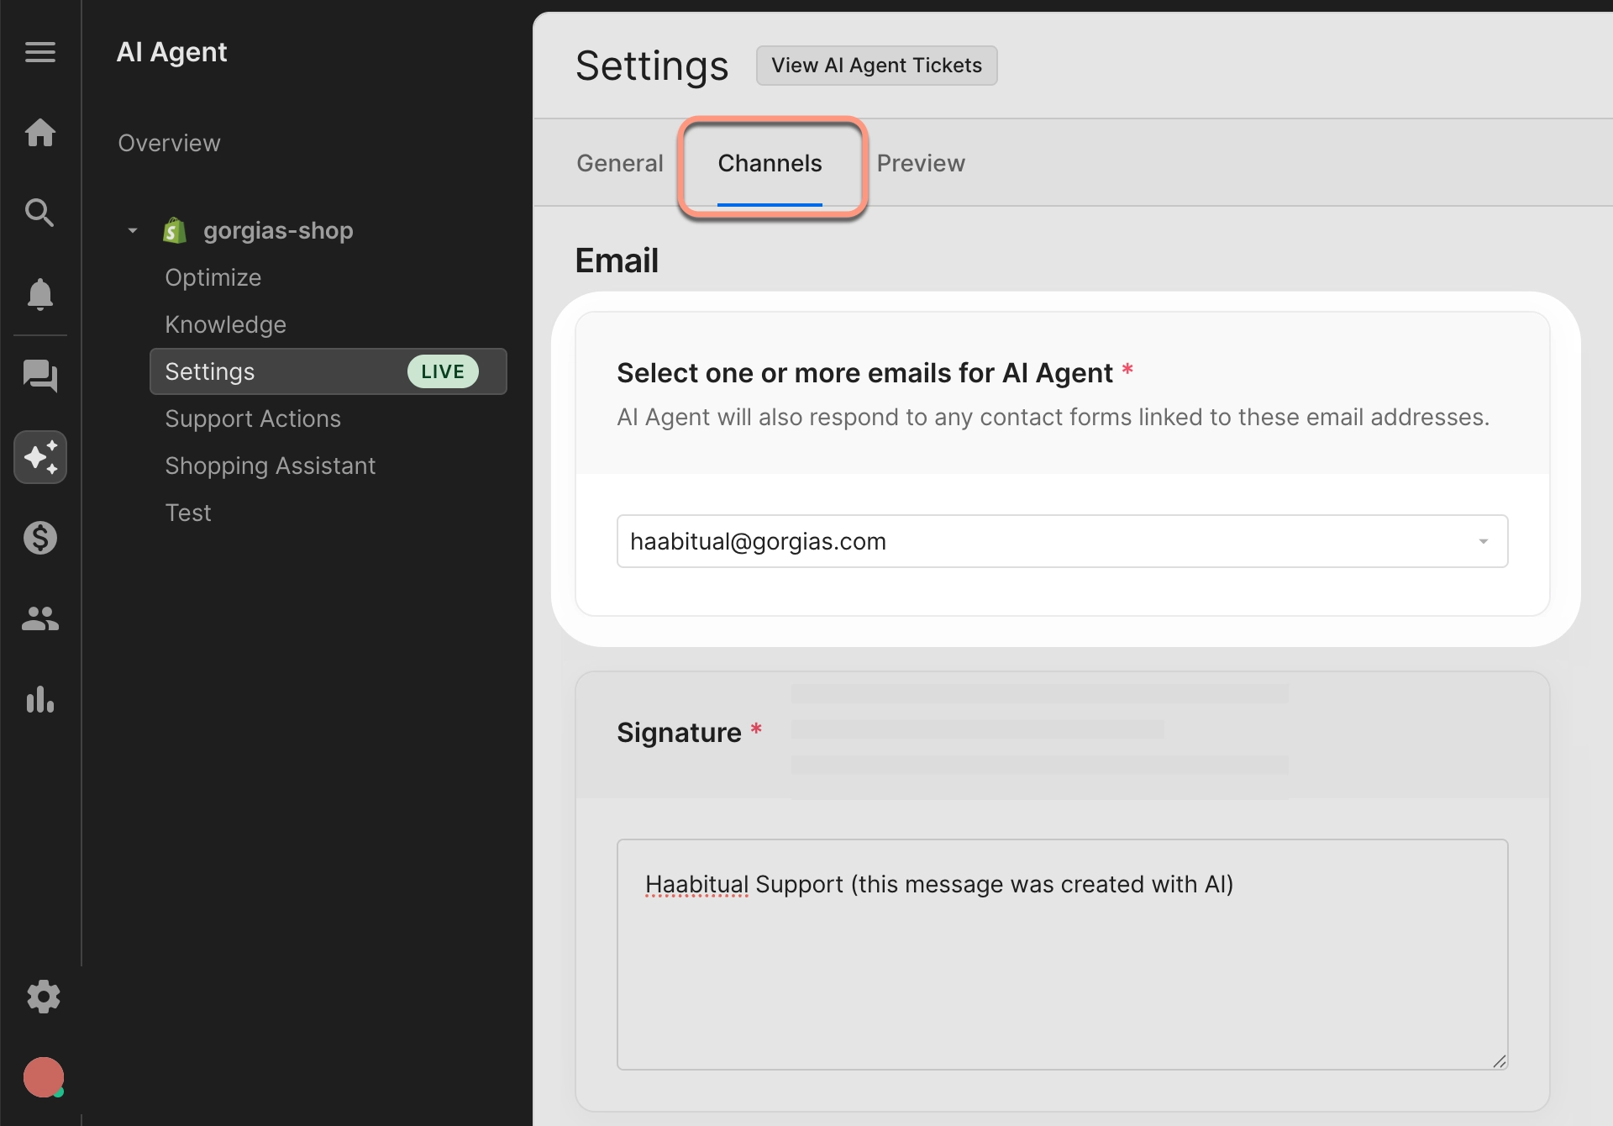This screenshot has width=1613, height=1126.
Task: Click the Signature label
Action: click(x=679, y=733)
